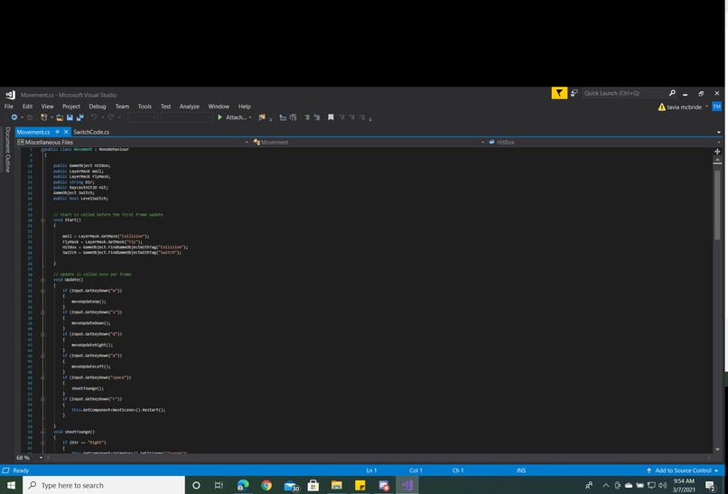Open the Windows Start button

[x=11, y=485]
